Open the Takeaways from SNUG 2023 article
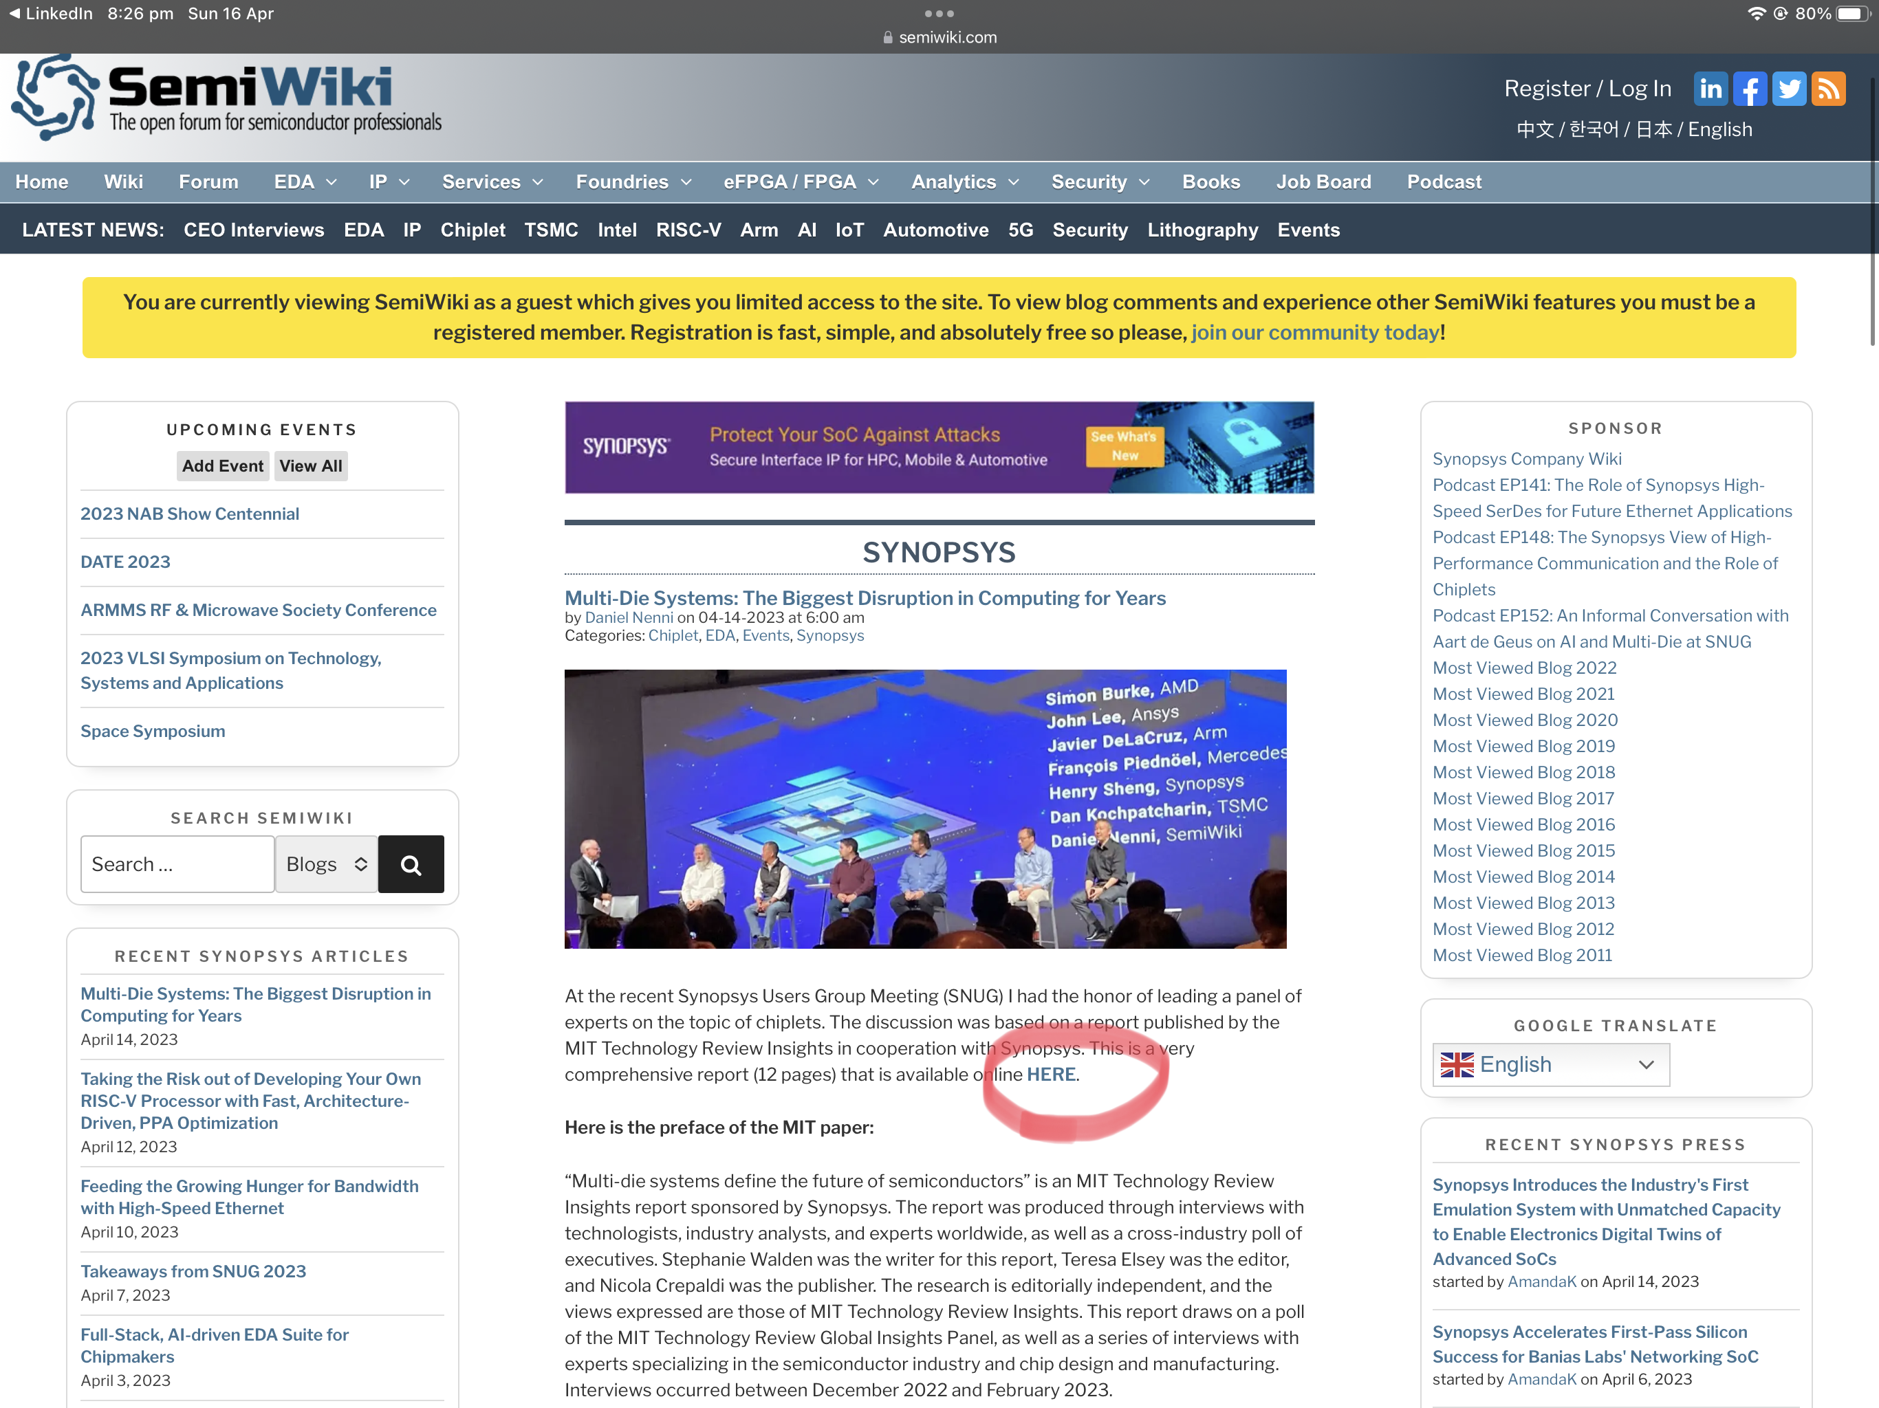The image size is (1879, 1408). click(193, 1271)
